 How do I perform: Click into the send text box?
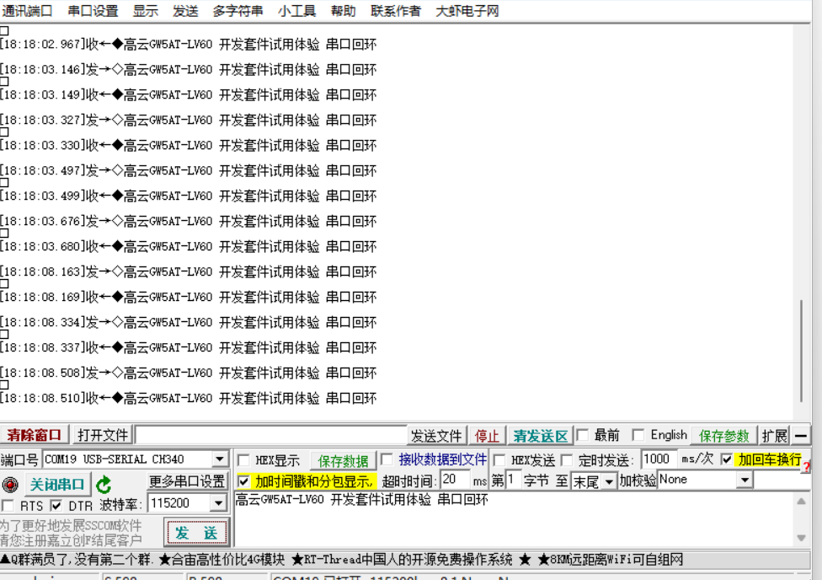[x=515, y=519]
